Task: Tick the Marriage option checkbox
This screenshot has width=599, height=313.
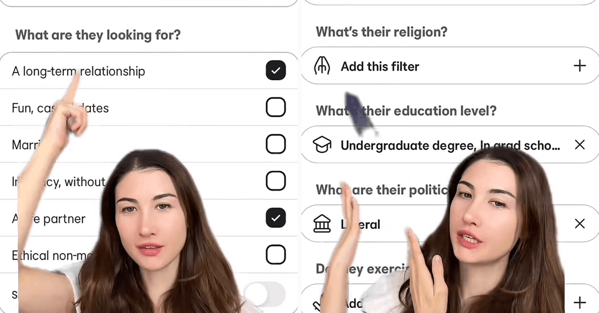Action: tap(276, 144)
